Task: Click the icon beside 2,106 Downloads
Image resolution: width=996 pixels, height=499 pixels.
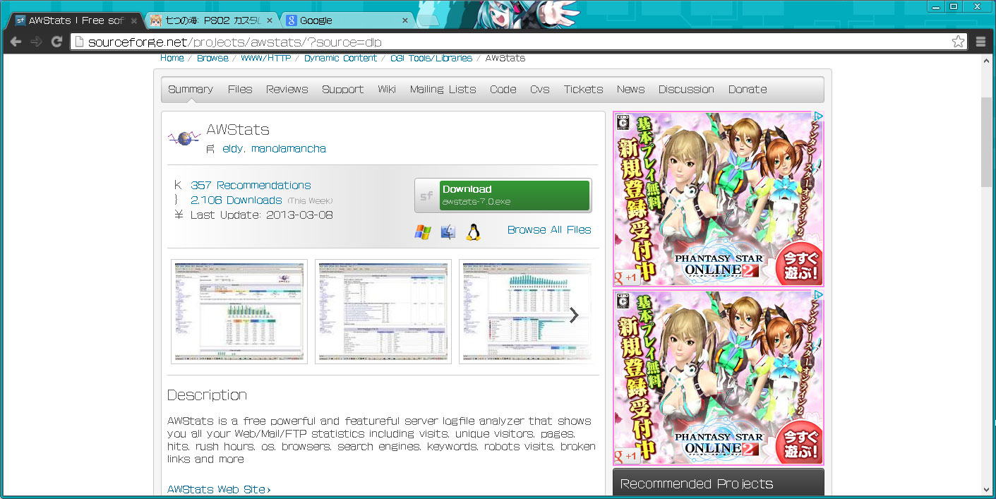Action: coord(176,200)
